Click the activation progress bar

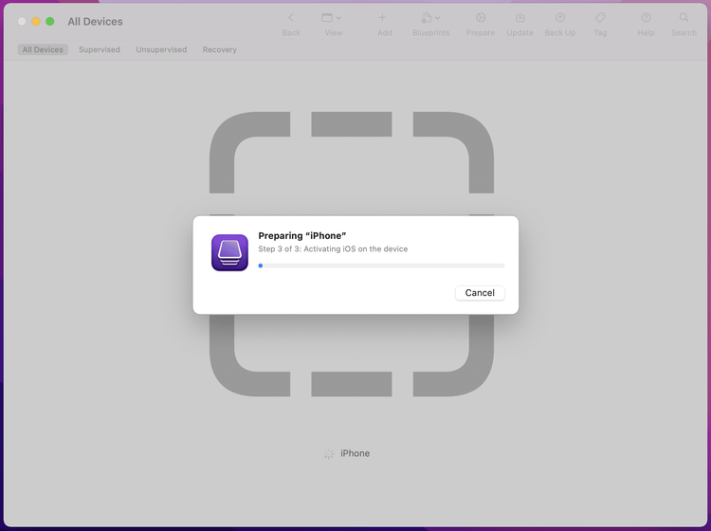coord(381,265)
